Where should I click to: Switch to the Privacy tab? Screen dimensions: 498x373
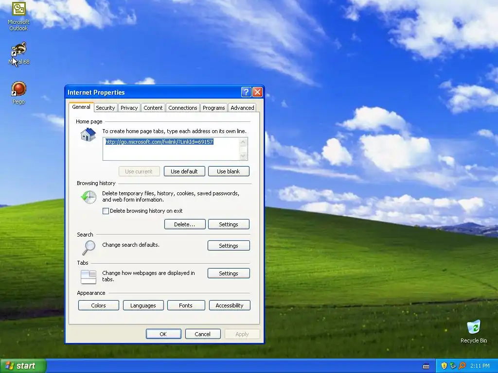(129, 108)
